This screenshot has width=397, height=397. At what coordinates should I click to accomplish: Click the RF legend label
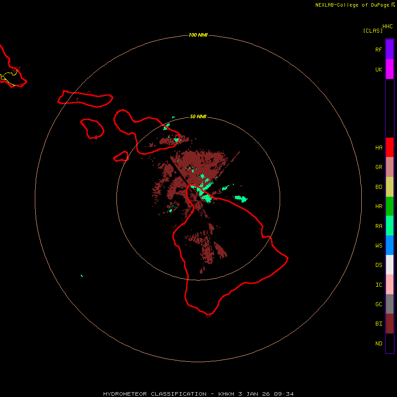pyautogui.click(x=378, y=49)
